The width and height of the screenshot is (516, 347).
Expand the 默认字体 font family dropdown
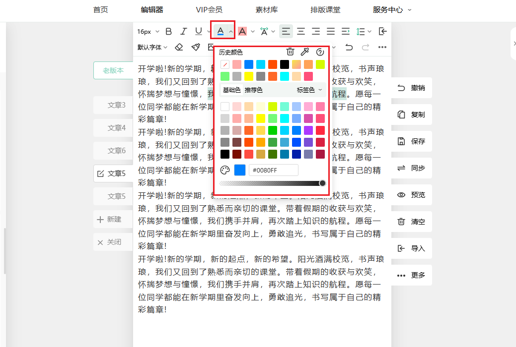point(152,47)
